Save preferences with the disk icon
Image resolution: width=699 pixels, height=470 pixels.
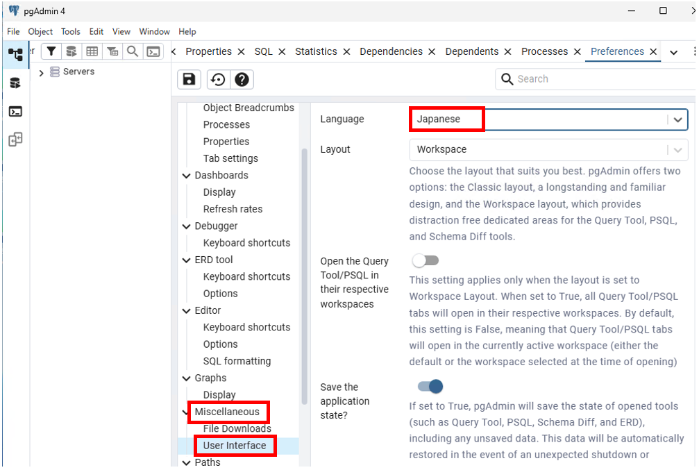point(189,79)
